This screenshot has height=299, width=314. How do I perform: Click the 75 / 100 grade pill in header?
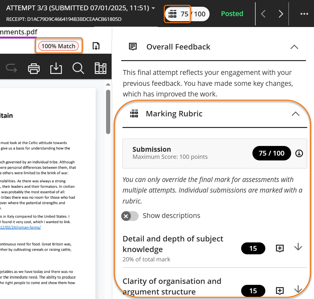click(x=187, y=14)
